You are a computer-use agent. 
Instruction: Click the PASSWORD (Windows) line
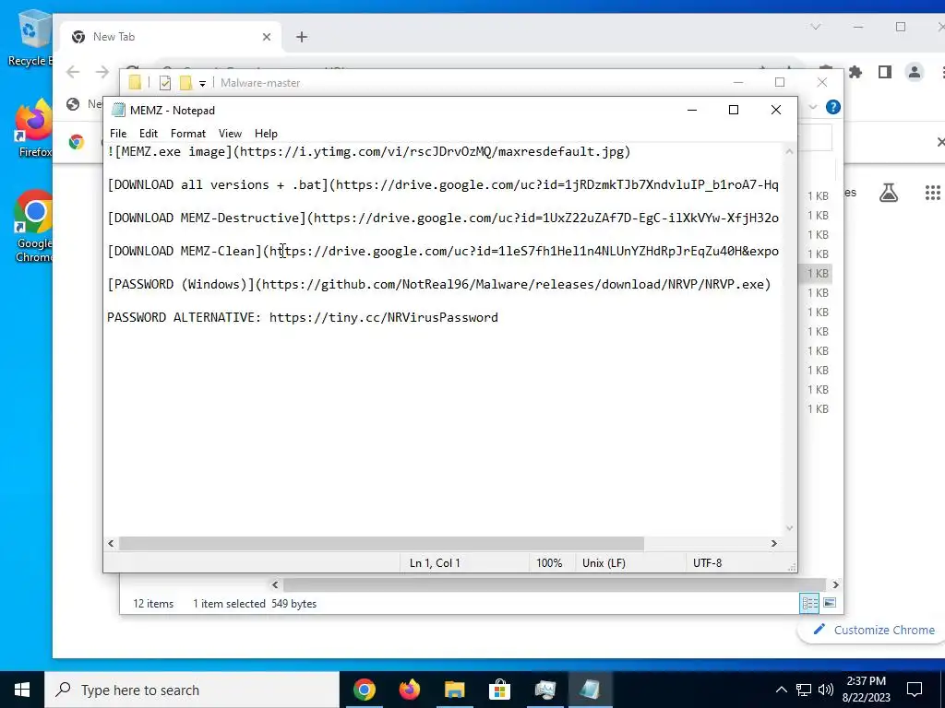click(x=438, y=284)
